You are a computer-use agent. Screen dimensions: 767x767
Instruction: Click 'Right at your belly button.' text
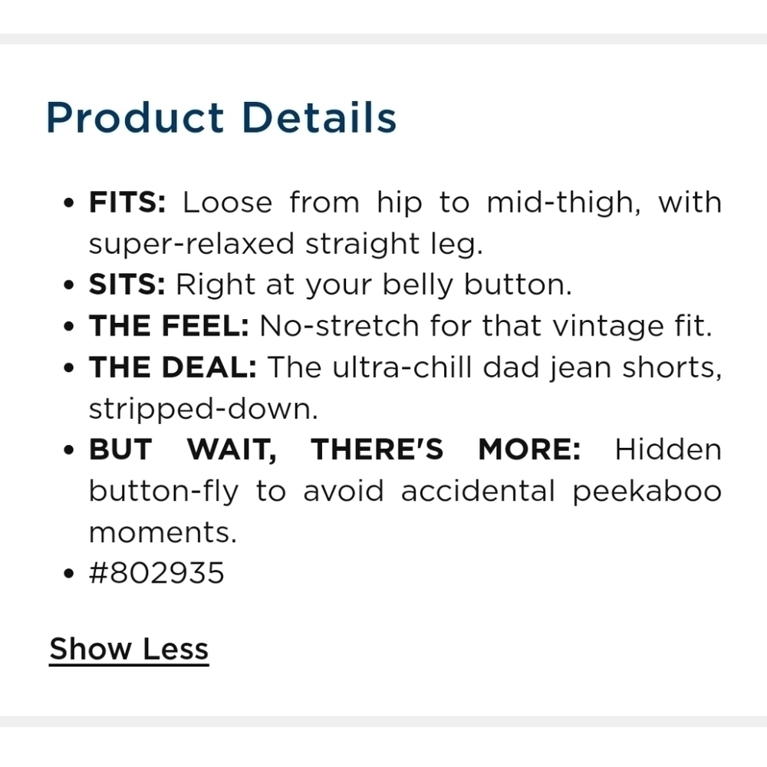pos(374,285)
